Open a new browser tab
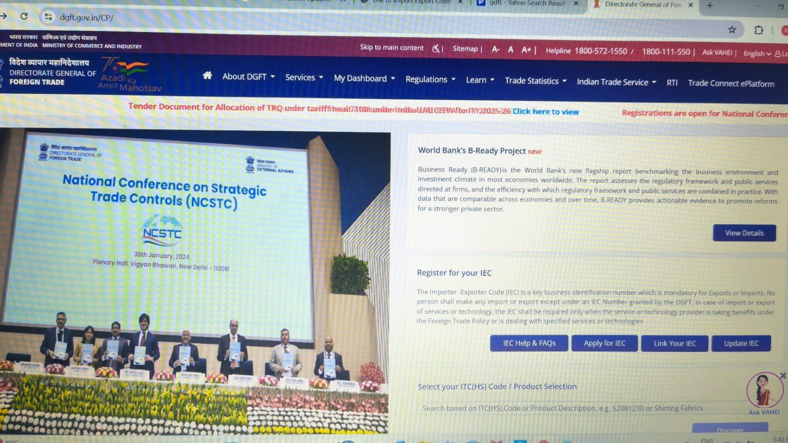Image resolution: width=788 pixels, height=443 pixels. [x=709, y=6]
